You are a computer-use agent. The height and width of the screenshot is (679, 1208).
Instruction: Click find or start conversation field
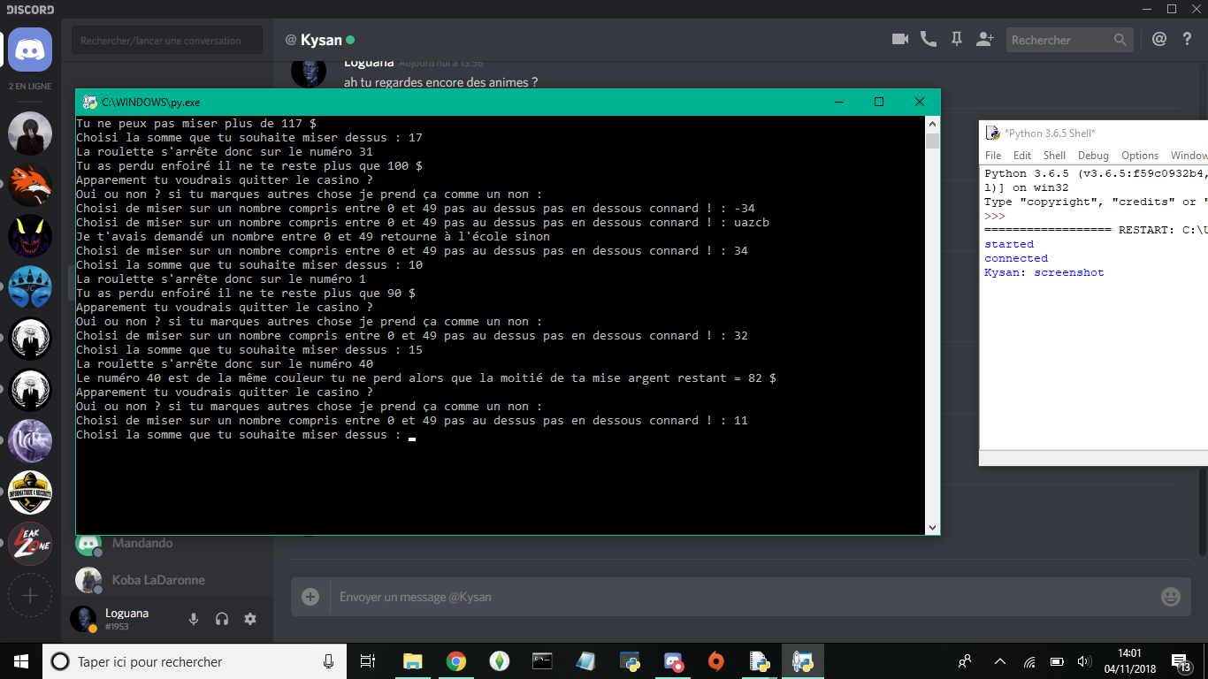coord(167,40)
